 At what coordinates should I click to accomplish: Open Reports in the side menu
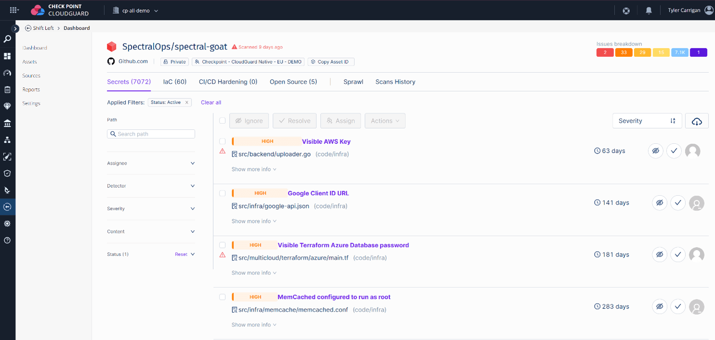(x=31, y=89)
